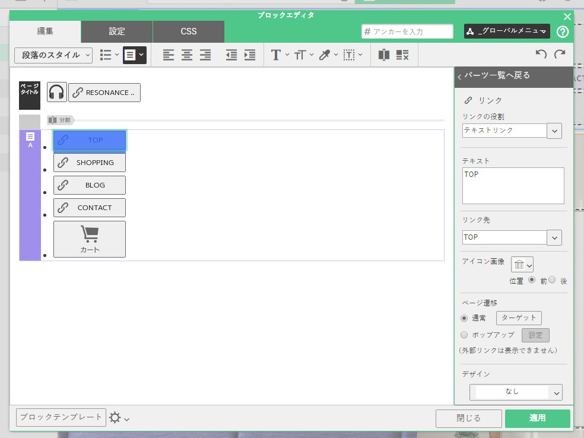Viewport: 584px width, 438px height.
Task: Select the headphones image part
Action: (56, 92)
